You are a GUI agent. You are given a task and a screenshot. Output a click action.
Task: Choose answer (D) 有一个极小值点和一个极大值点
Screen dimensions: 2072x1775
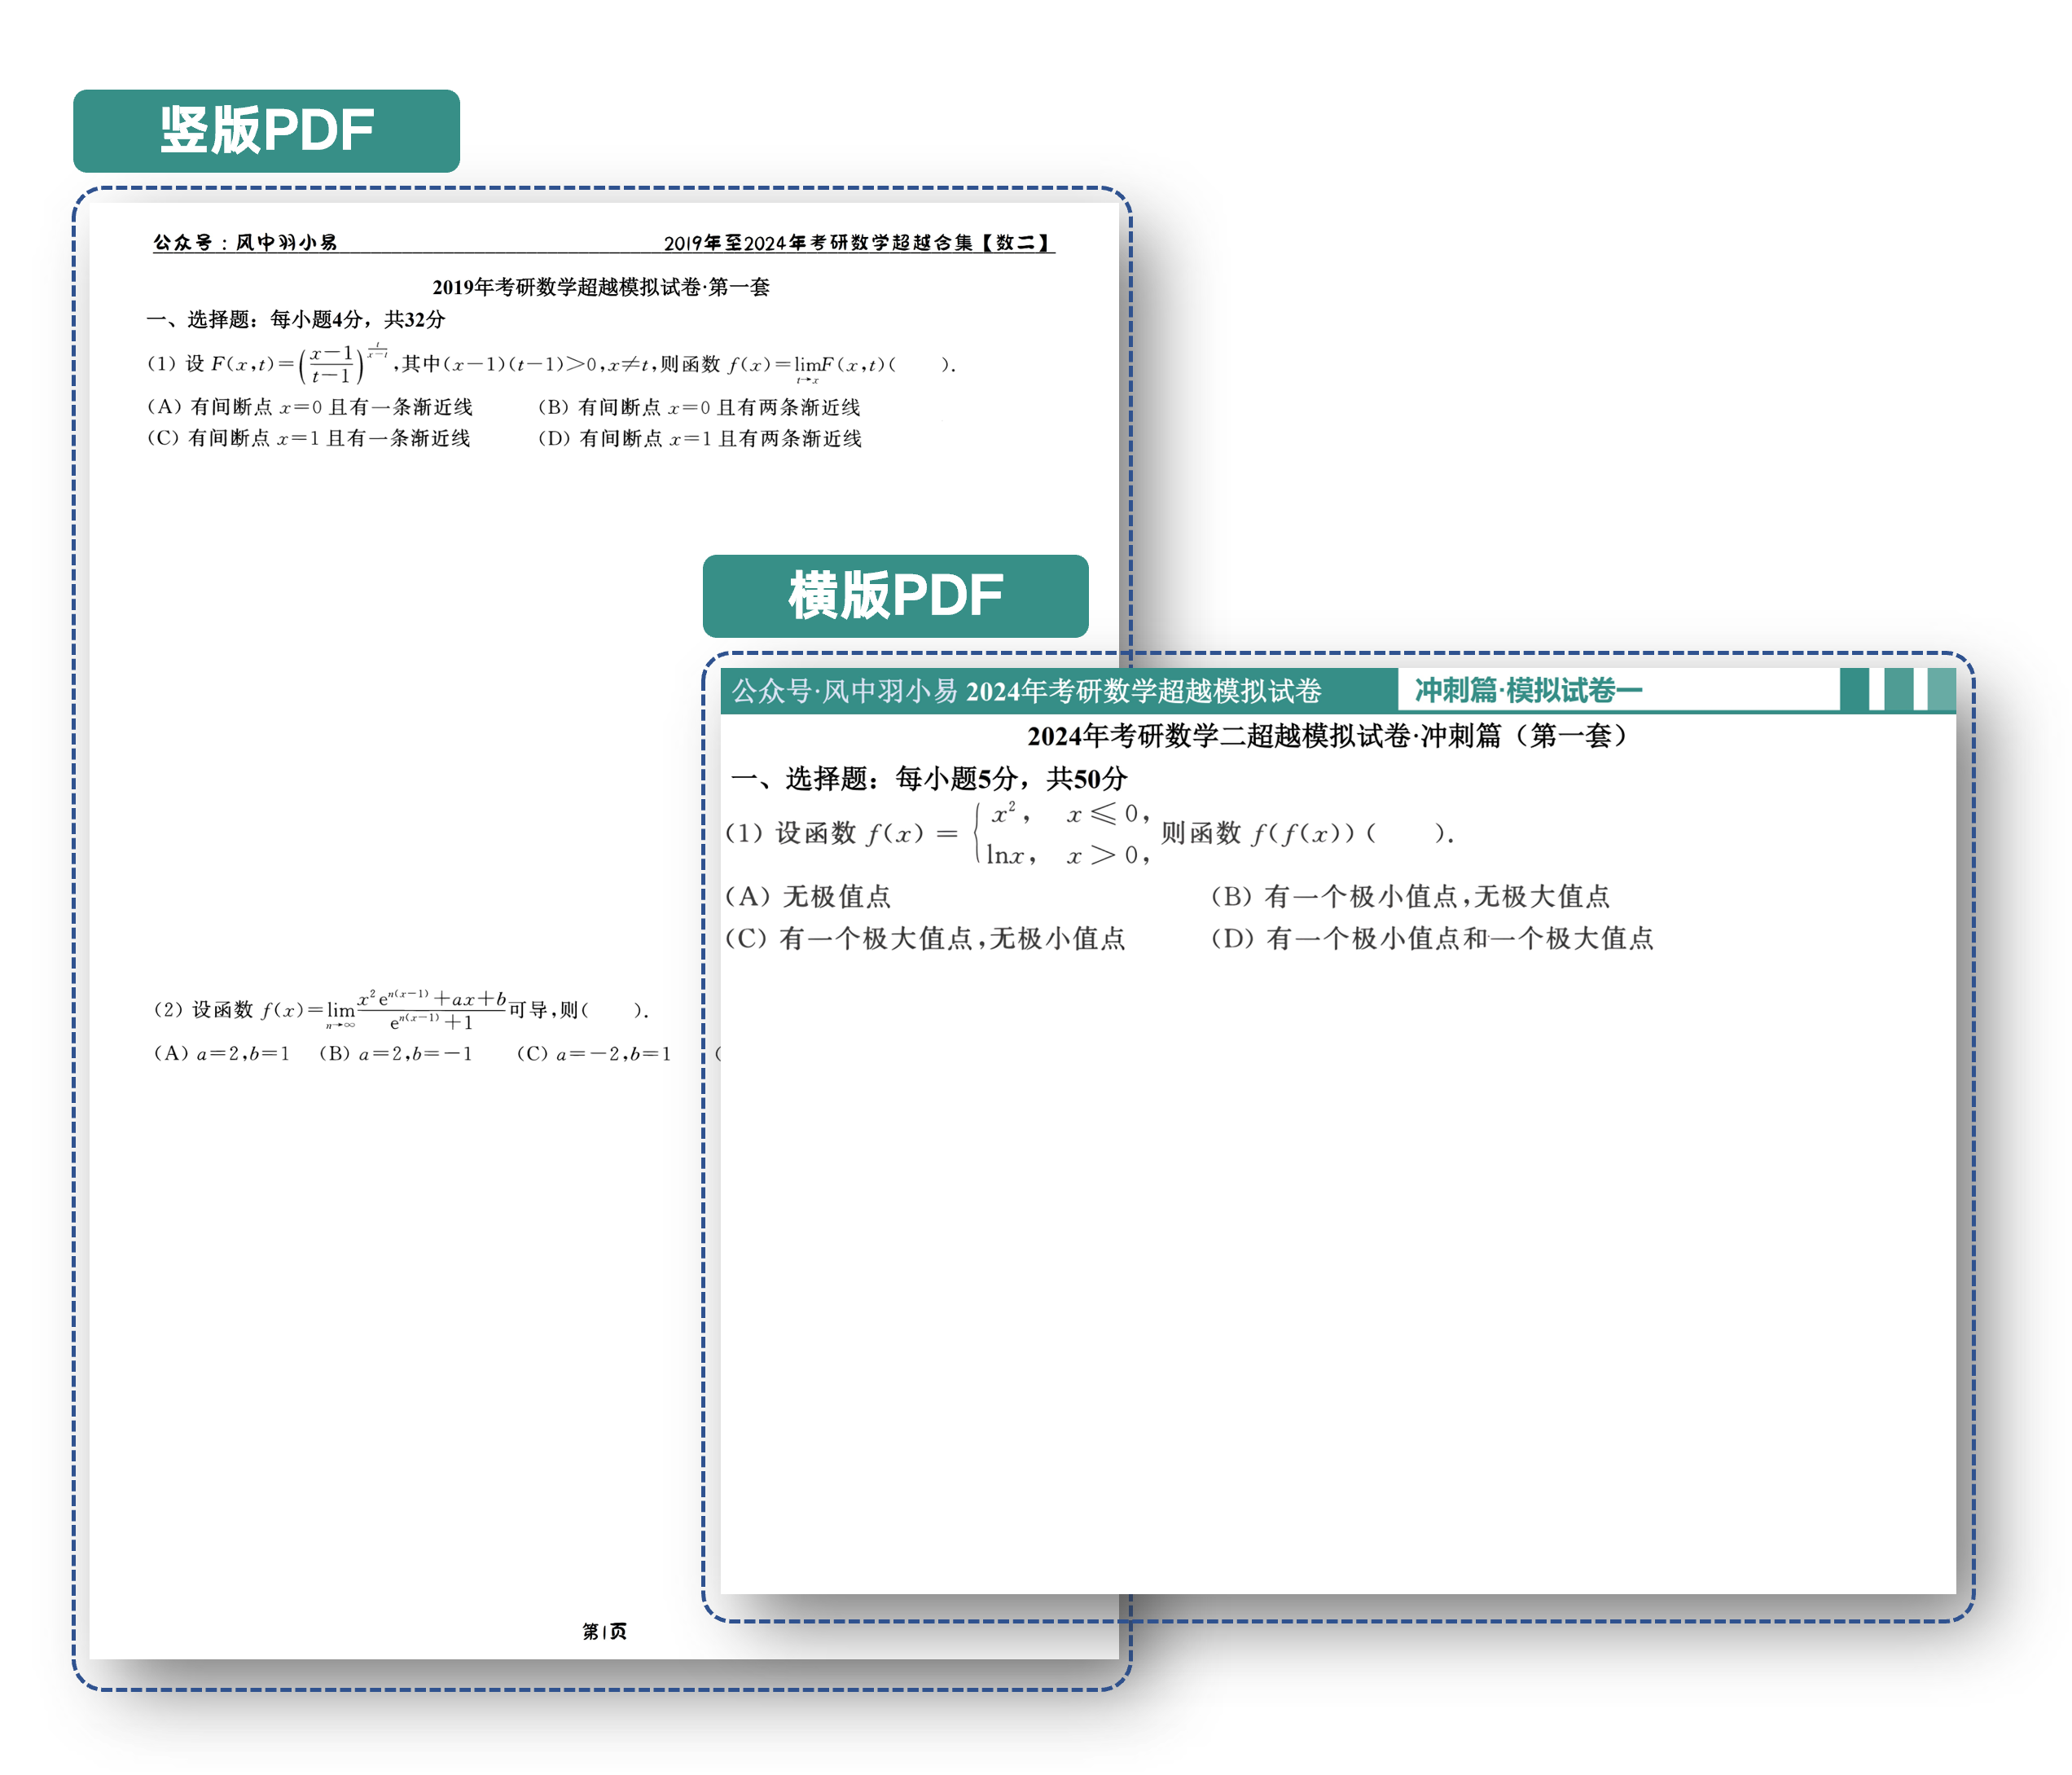point(1432,938)
